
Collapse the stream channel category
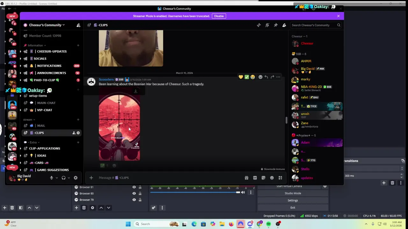pos(29,120)
